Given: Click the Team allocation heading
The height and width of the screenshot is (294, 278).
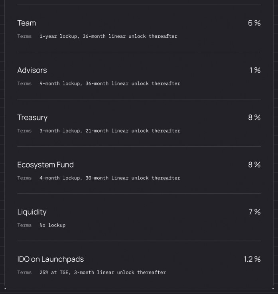Looking at the screenshot, I should 27,23.
